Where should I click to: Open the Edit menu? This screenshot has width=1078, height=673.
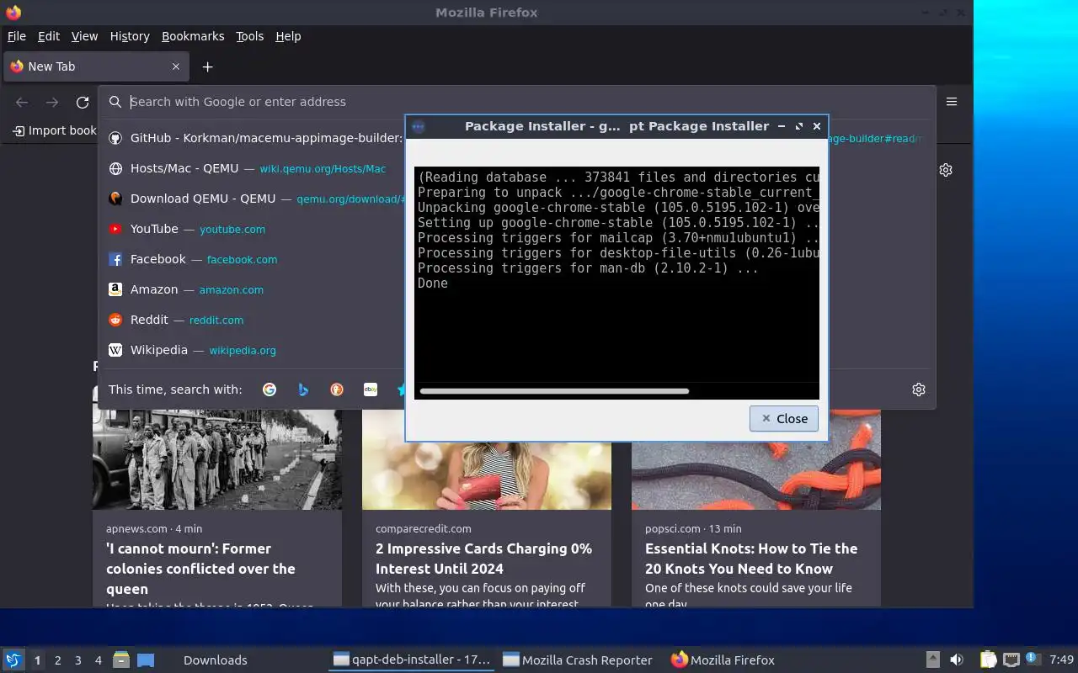tap(49, 36)
